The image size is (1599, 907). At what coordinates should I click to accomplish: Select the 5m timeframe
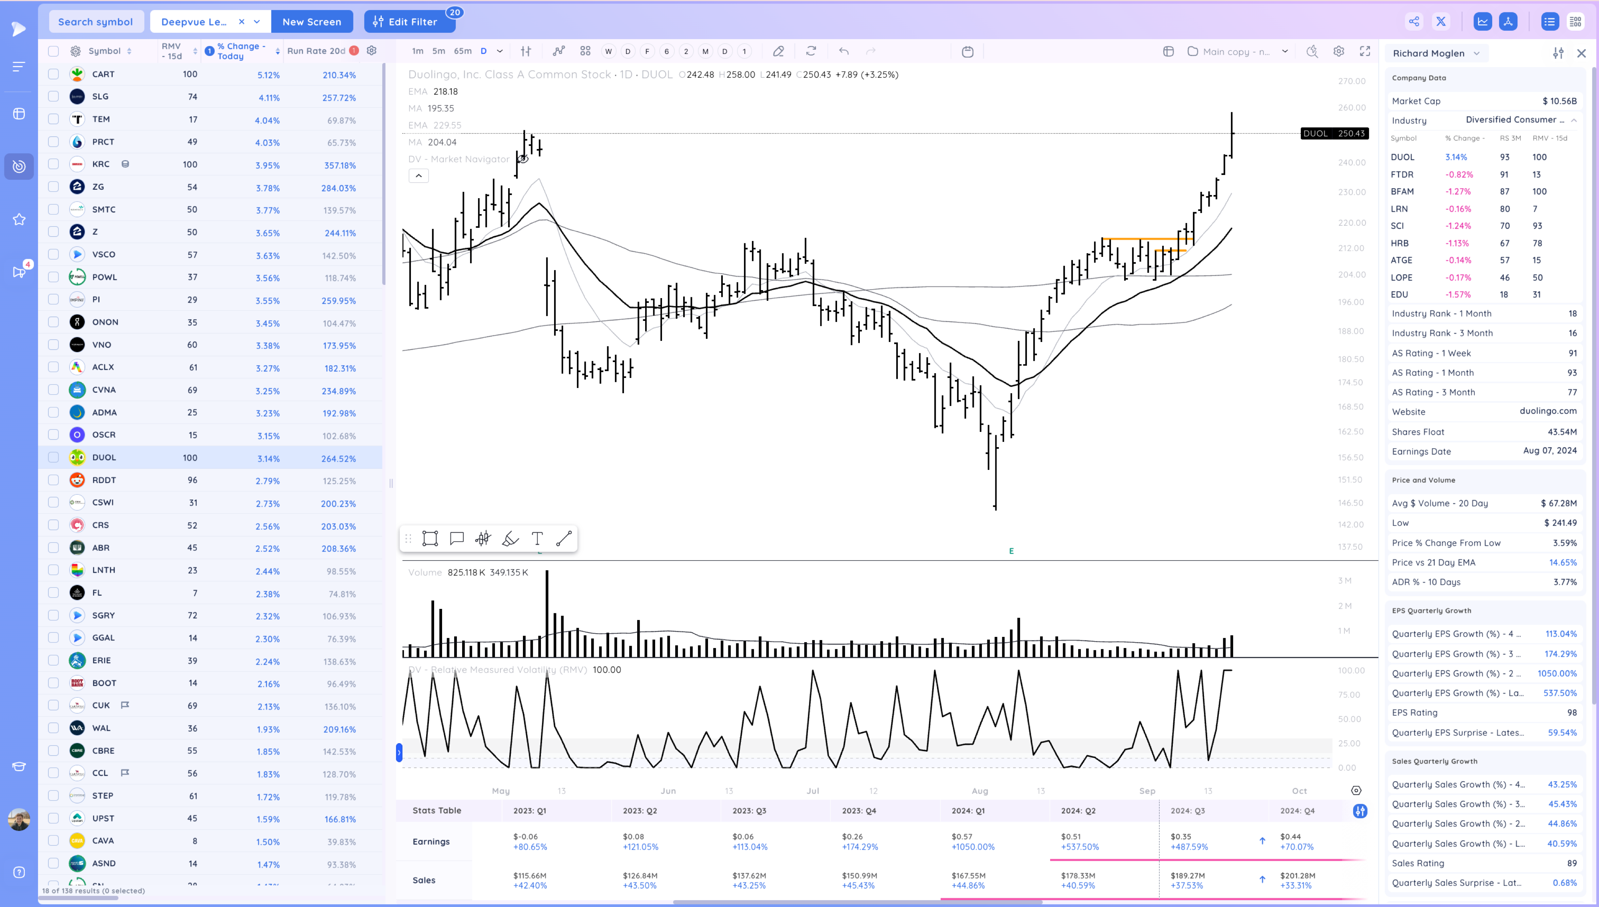click(x=439, y=51)
